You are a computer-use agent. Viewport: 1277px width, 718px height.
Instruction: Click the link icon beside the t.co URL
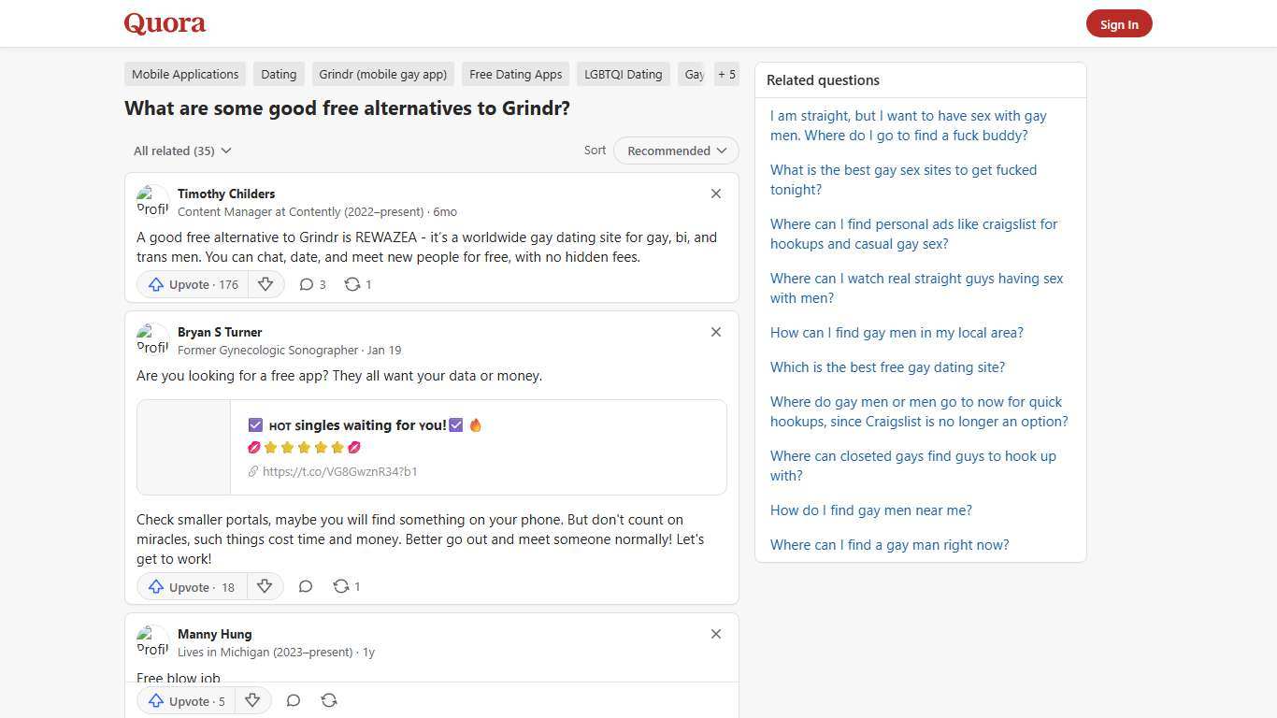point(252,471)
